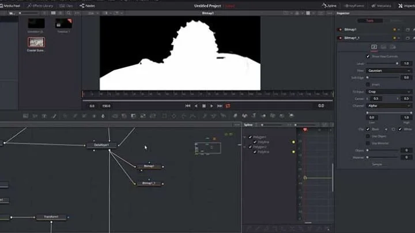Select the DeltaKeyer1 node

[x=101, y=145]
